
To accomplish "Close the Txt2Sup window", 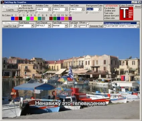I will (140, 2).
